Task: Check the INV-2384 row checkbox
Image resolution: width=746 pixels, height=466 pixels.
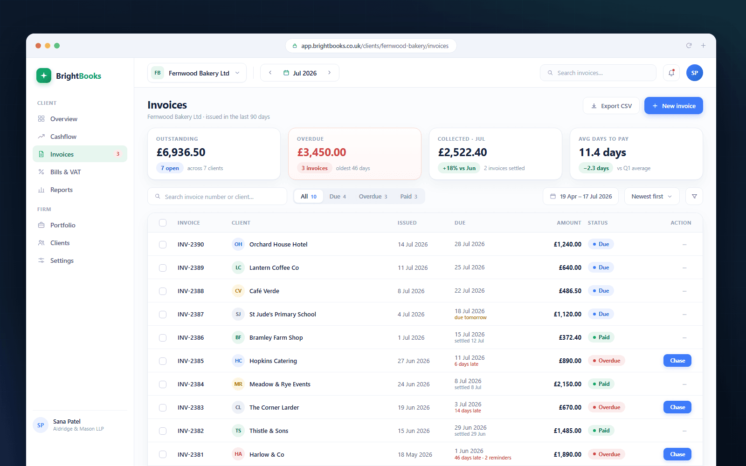Action: [163, 384]
